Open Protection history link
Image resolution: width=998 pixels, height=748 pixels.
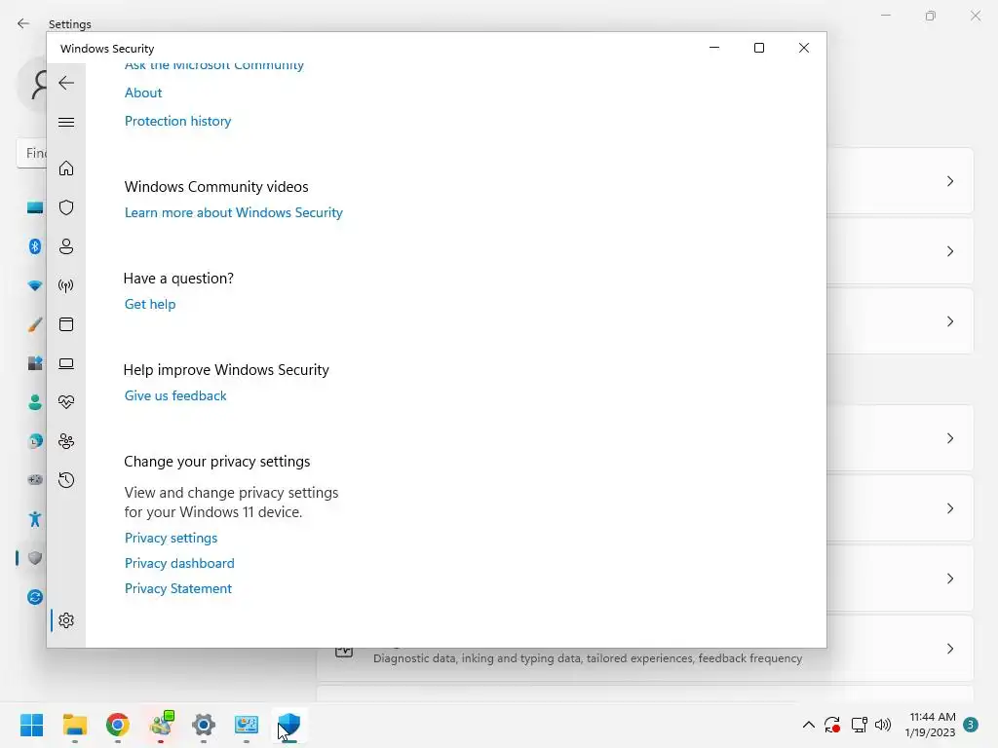click(177, 121)
